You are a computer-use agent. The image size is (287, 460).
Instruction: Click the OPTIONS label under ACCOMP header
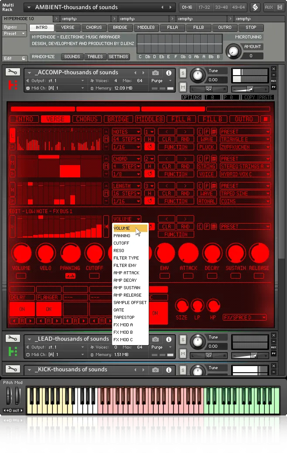(191, 97)
